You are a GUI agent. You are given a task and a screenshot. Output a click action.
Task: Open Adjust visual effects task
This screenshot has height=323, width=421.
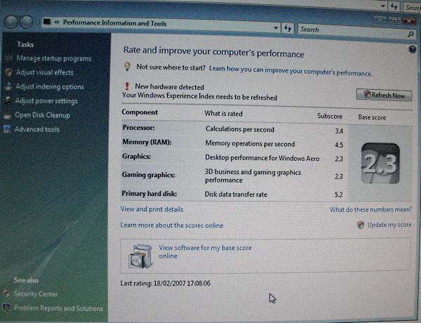pyautogui.click(x=45, y=72)
